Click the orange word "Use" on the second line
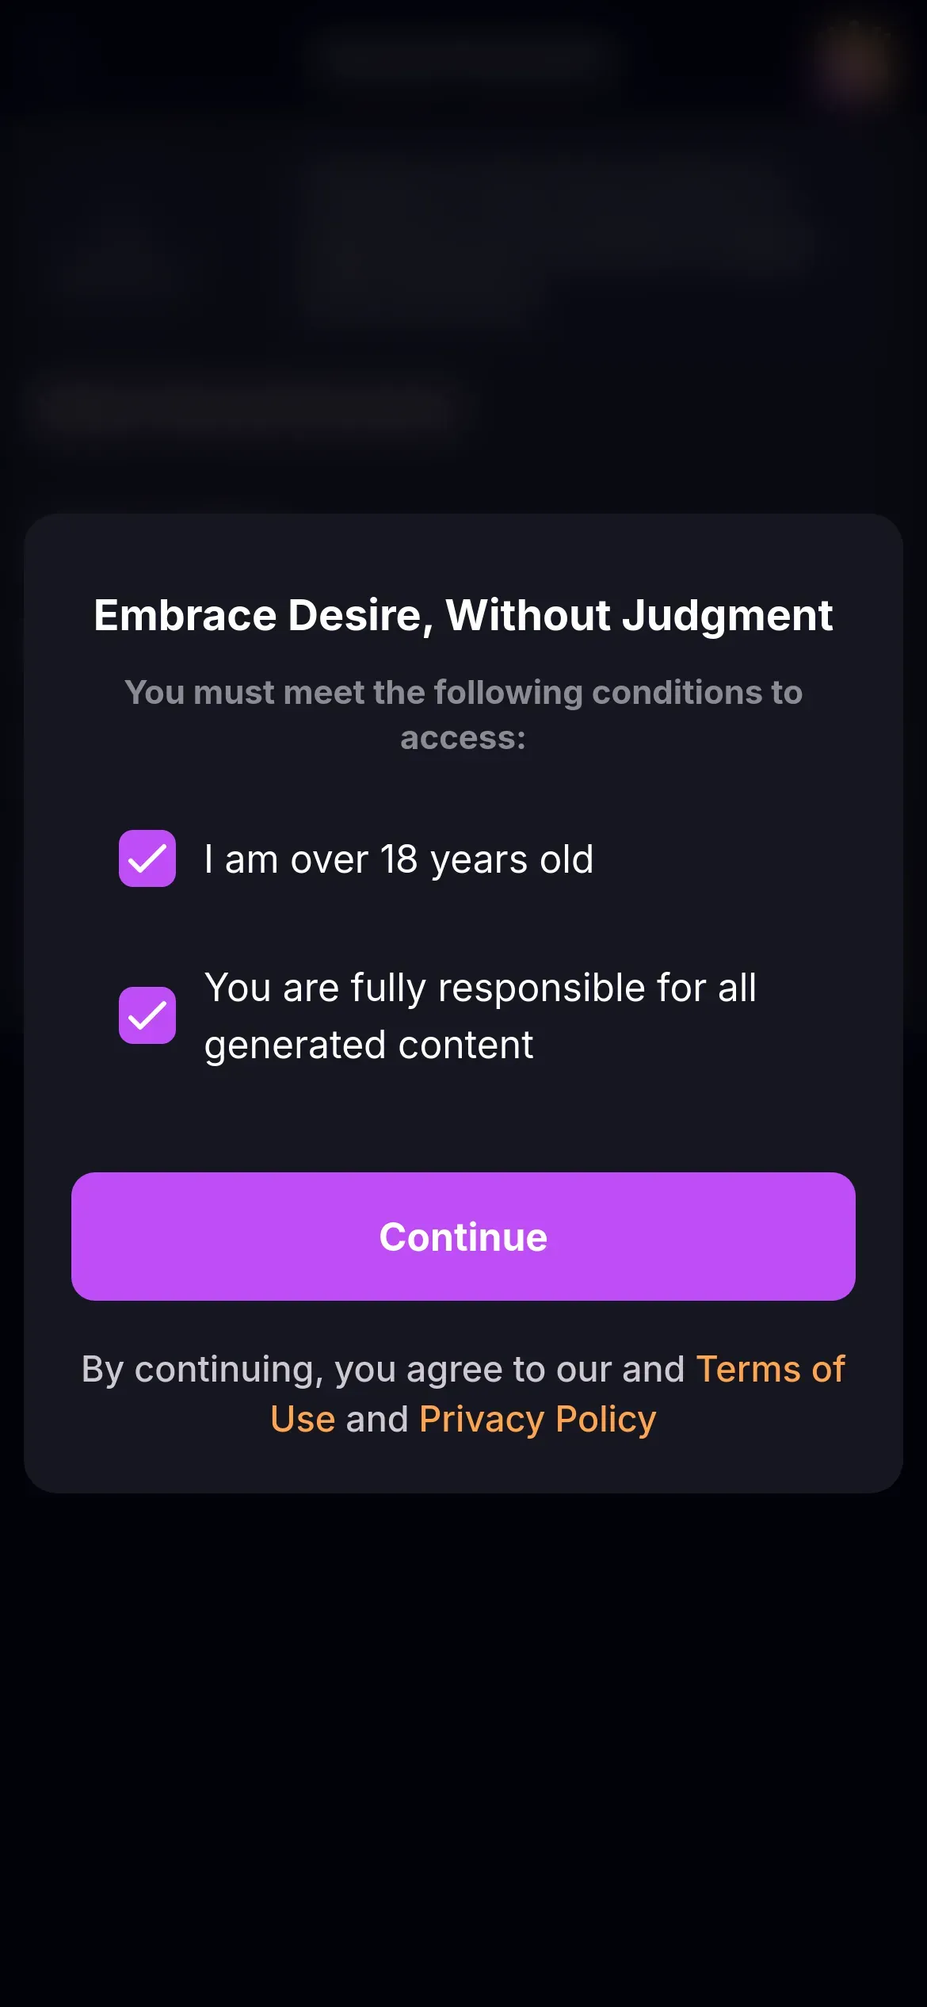 coord(303,1419)
